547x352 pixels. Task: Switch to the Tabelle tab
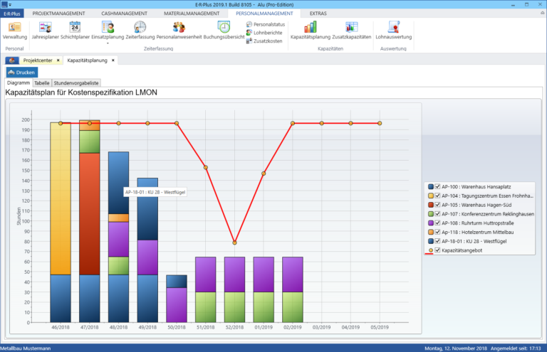[x=42, y=83]
